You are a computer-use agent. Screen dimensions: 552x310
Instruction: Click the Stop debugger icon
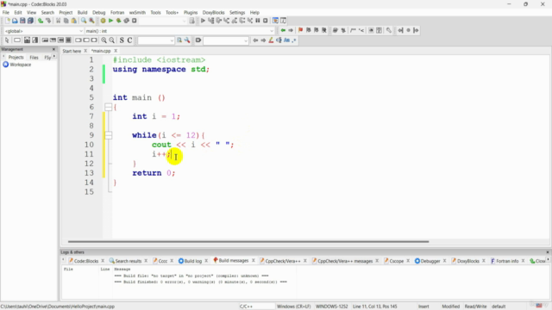tap(266, 21)
